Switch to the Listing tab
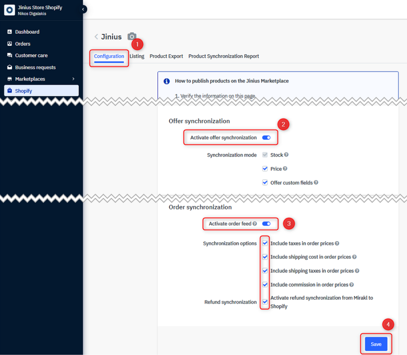 tap(137, 56)
